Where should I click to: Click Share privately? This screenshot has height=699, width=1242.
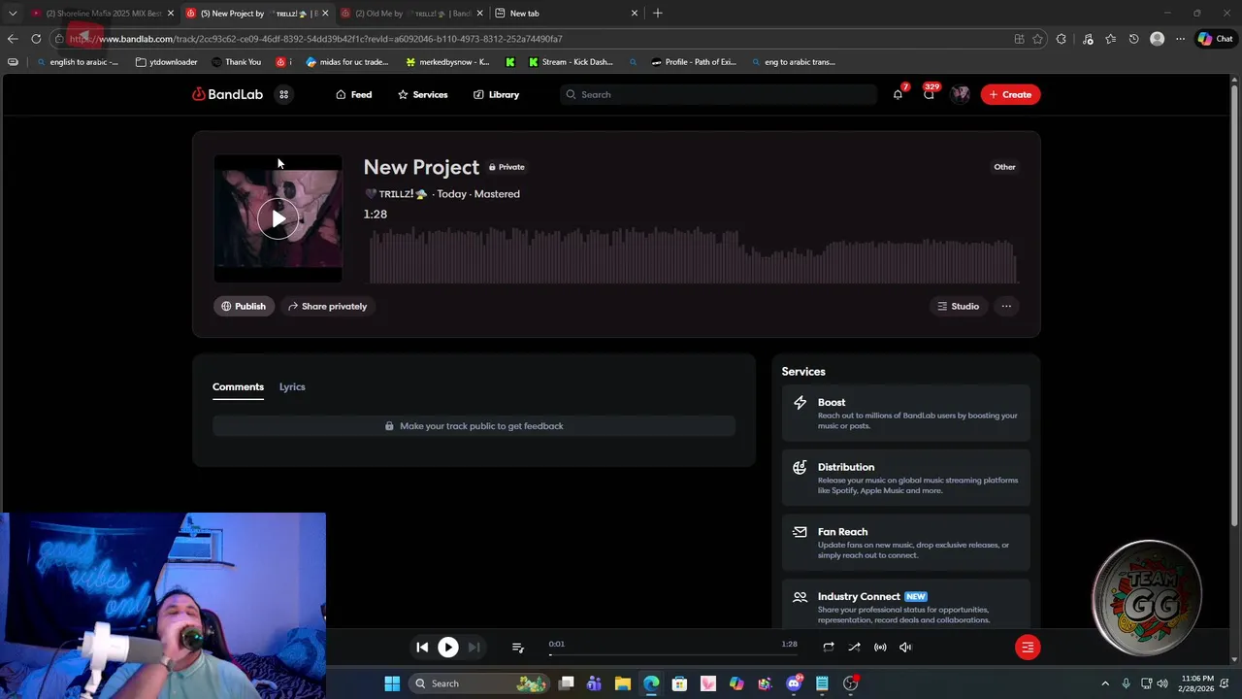coord(327,306)
